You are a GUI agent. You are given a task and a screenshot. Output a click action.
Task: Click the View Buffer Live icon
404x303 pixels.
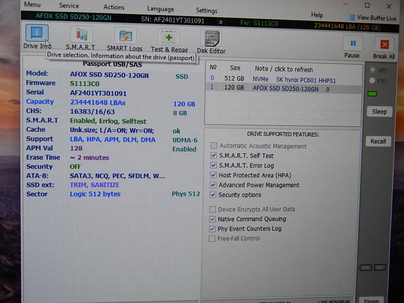[352, 18]
